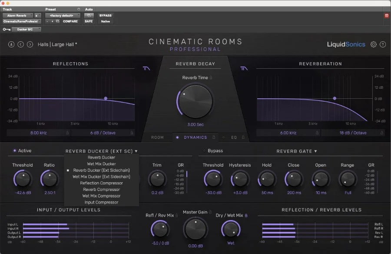Toggle the COMPARE button
Viewport: 391px width, 254px height.
coord(70,21)
